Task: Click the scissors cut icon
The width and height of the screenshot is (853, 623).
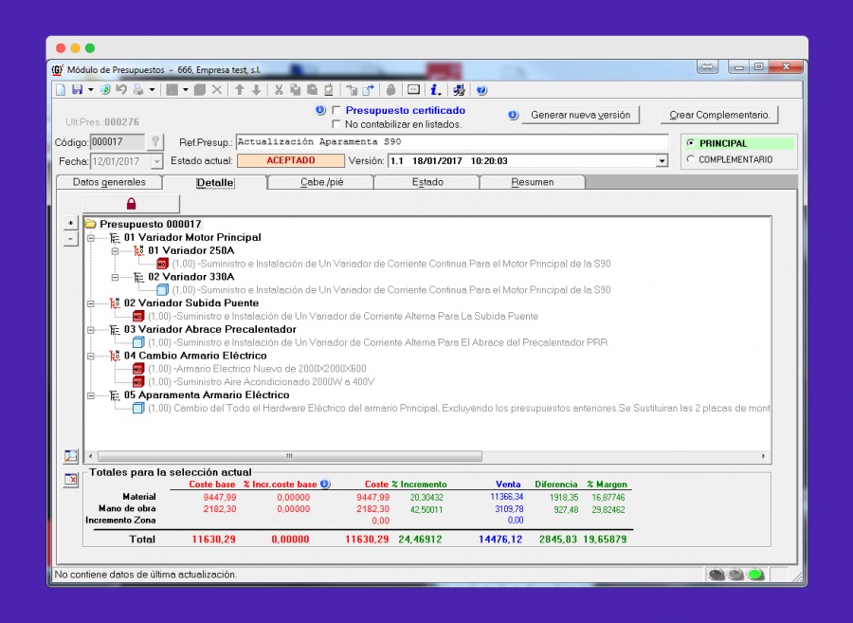Action: (279, 90)
